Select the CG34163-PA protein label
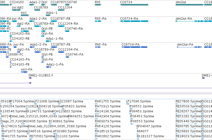Viewport: 212px width, 140px height. pyautogui.click(x=20, y=60)
